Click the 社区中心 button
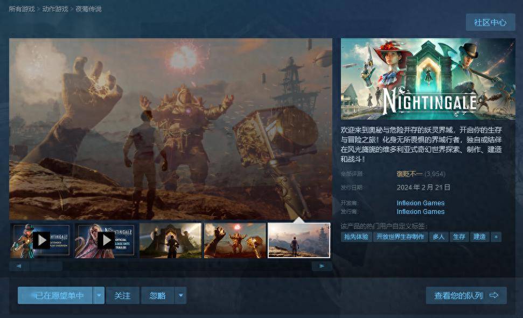This screenshot has height=318, width=523. [490, 22]
